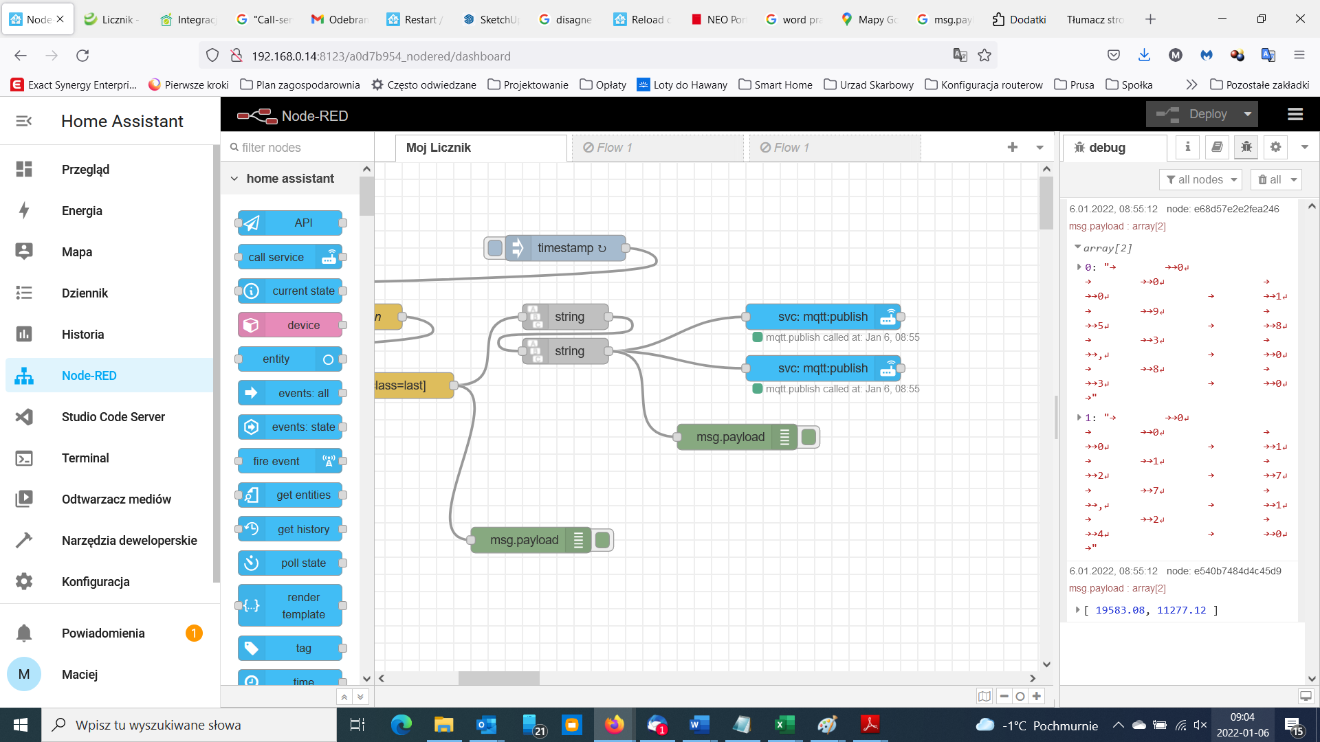Open the flow list dropdown
This screenshot has height=742, width=1320.
click(x=1039, y=147)
